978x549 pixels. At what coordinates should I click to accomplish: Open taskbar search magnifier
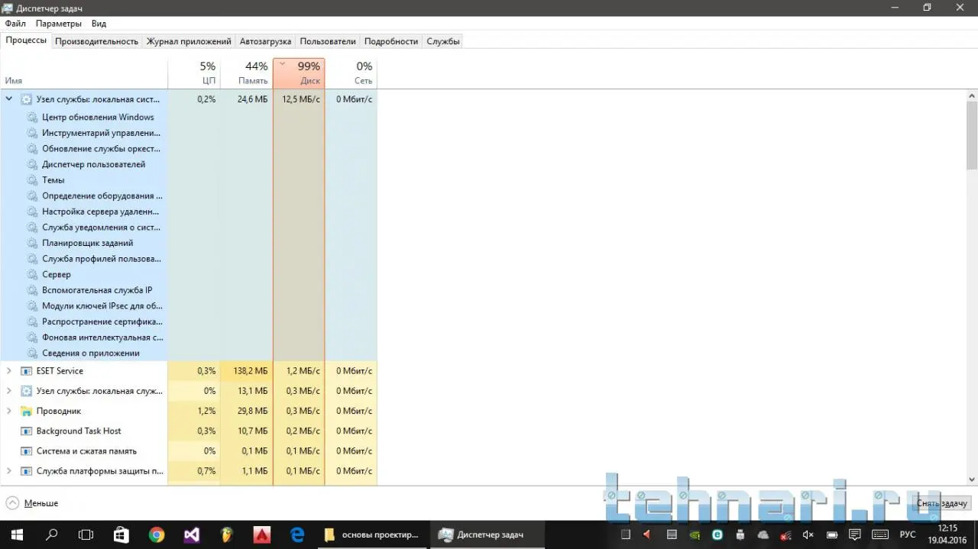52,534
